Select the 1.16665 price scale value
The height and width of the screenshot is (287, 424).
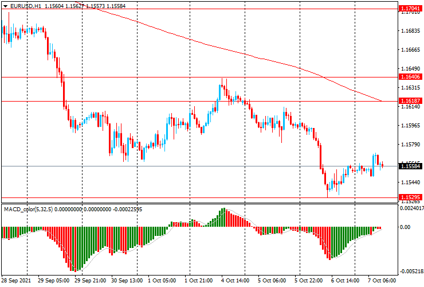point(411,50)
